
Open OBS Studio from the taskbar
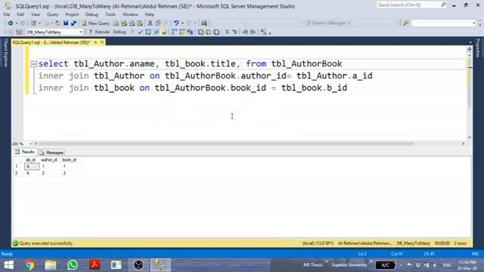click(138, 265)
